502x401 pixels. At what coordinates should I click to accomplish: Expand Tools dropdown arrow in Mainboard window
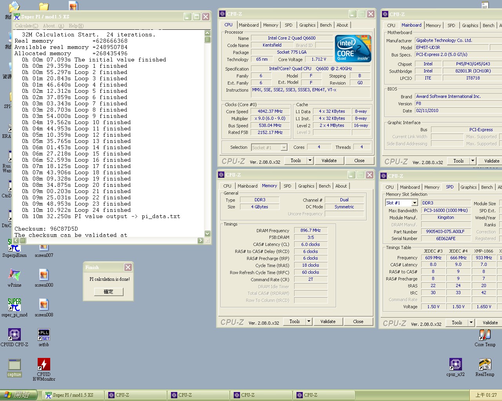coord(473,161)
